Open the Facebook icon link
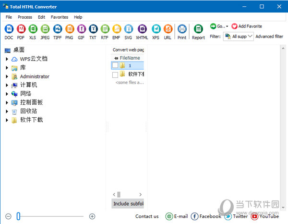This screenshot has height=224, width=288. [194, 216]
